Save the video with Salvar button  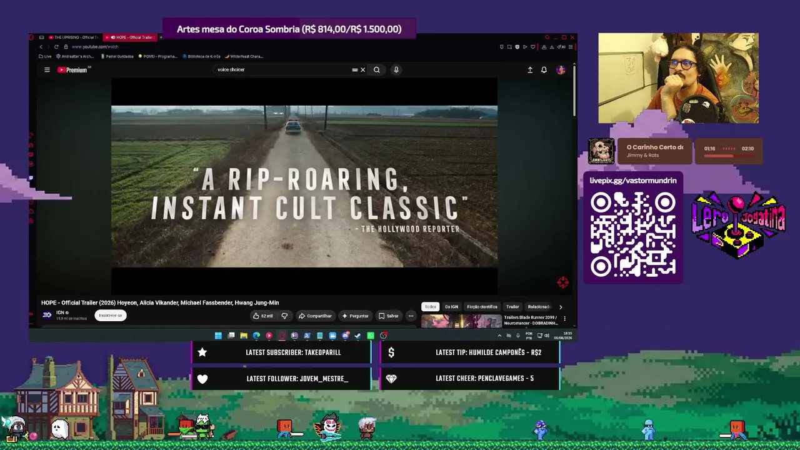pos(388,316)
